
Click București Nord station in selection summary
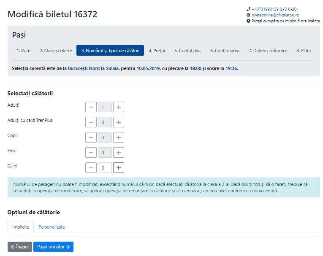coord(84,68)
